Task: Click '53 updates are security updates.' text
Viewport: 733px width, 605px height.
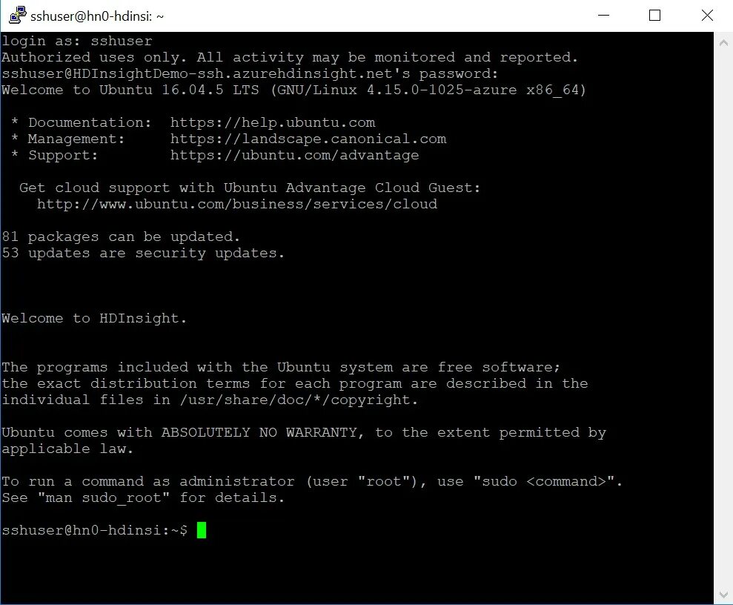Action: 143,254
